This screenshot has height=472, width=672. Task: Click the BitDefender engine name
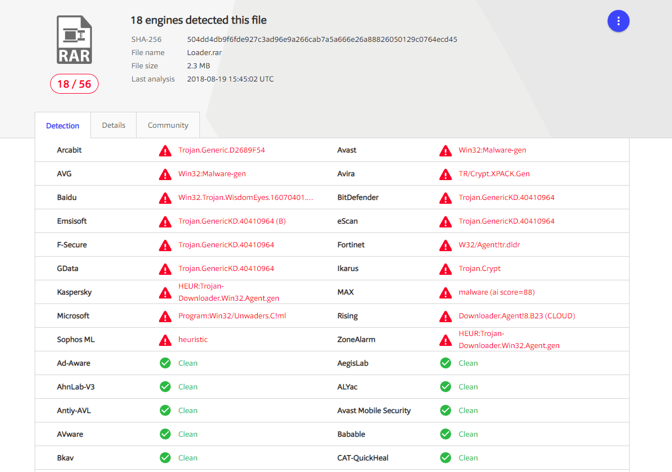tap(358, 197)
